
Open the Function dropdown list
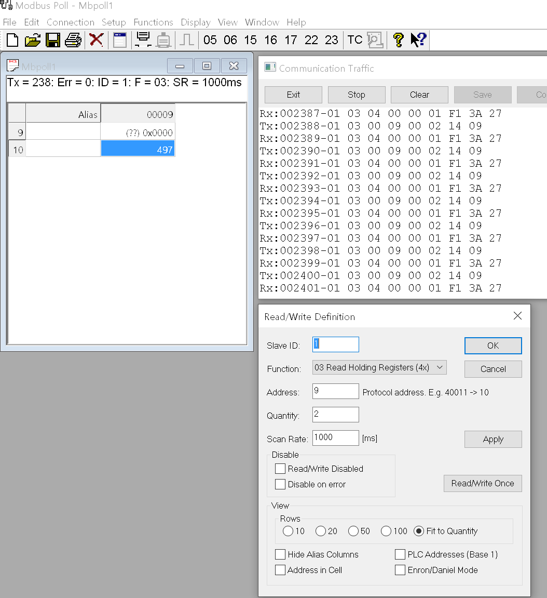click(379, 367)
